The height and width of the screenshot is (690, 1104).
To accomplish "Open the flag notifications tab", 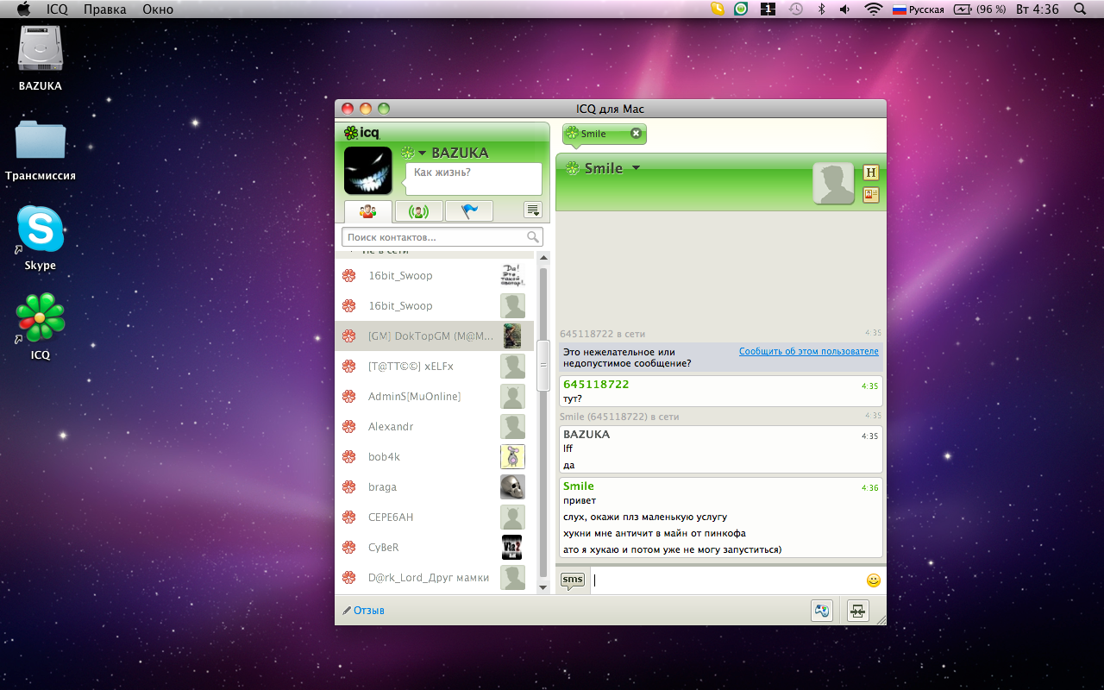I will (469, 210).
